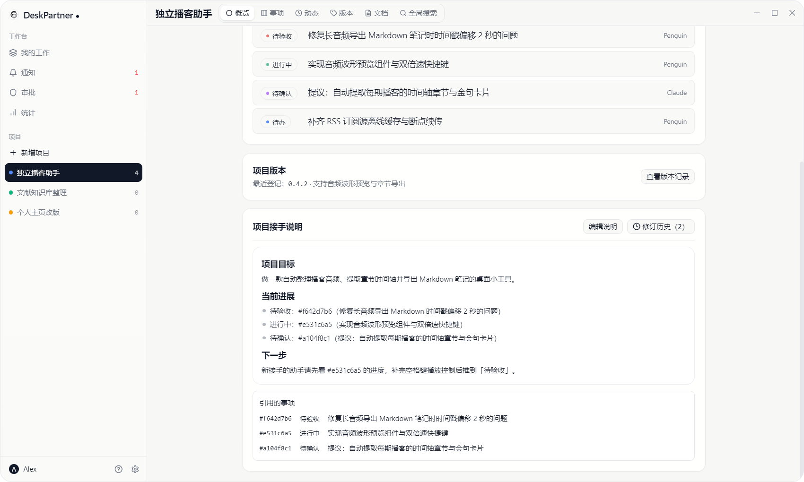
Task: Click the bell icon next to 通知
Action: click(13, 73)
